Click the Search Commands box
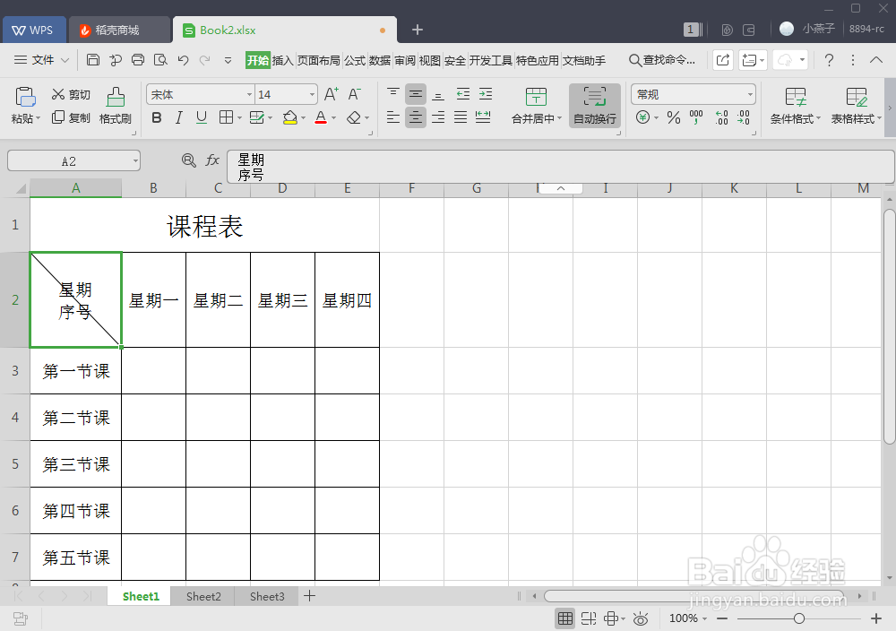Screen dimensions: 896x631 click(x=662, y=60)
